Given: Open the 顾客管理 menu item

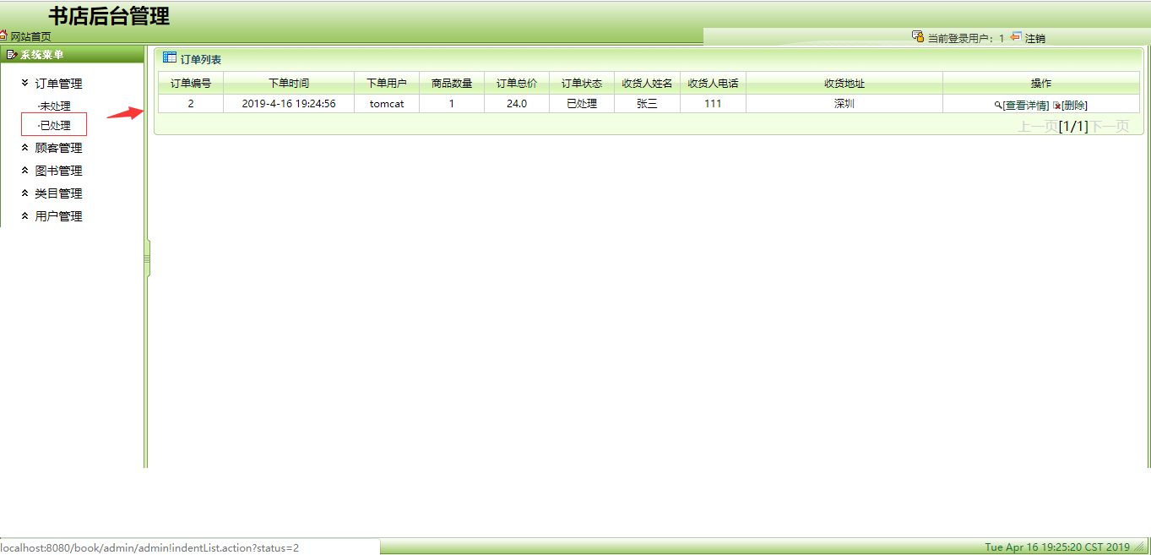Looking at the screenshot, I should tap(58, 148).
